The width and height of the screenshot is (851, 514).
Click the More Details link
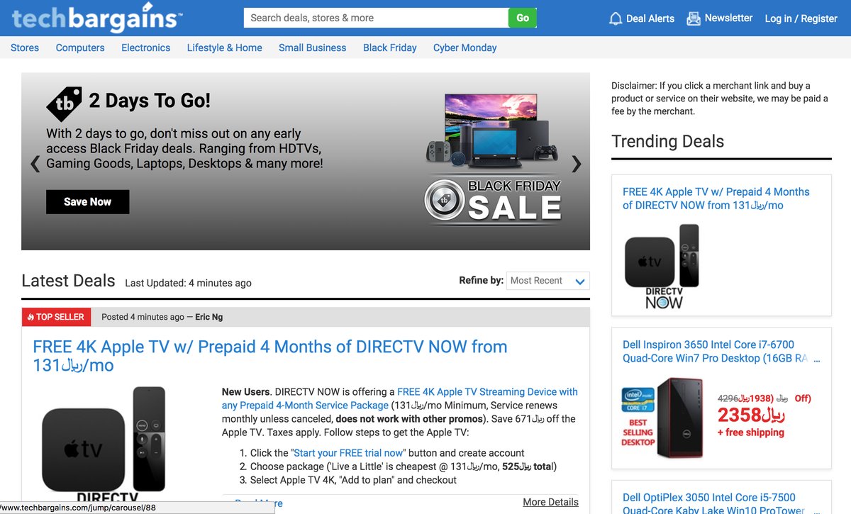(550, 502)
